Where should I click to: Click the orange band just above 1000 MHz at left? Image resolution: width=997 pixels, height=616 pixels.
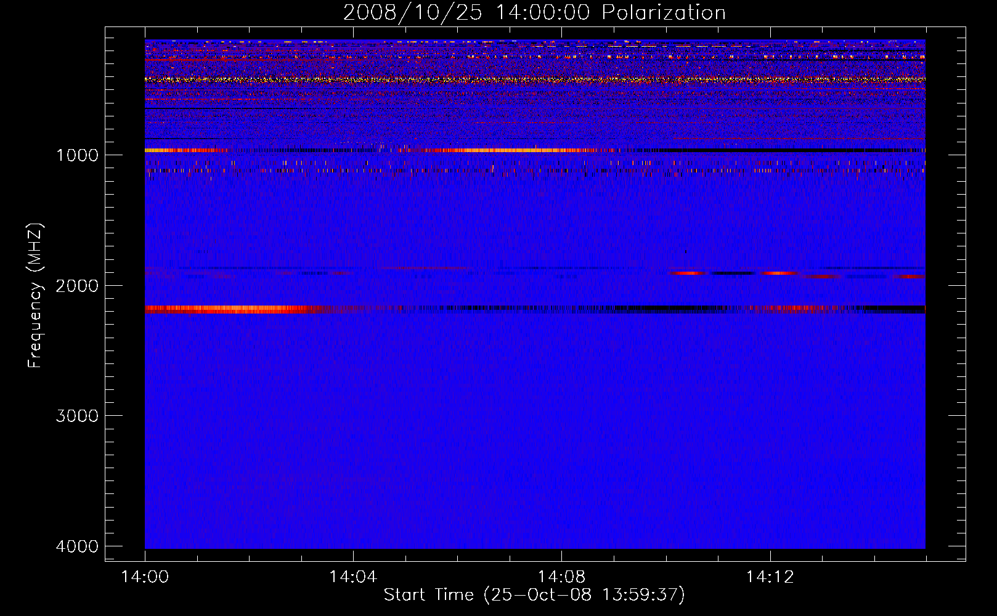(179, 150)
